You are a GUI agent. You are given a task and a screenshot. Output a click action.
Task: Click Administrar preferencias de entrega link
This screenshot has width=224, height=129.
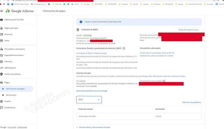[92, 91]
